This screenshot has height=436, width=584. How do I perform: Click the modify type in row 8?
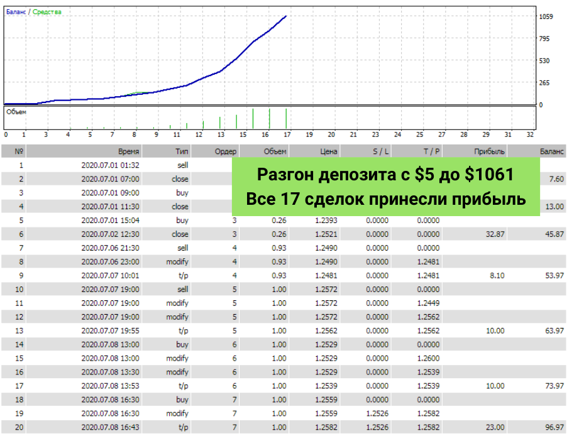coord(177,262)
